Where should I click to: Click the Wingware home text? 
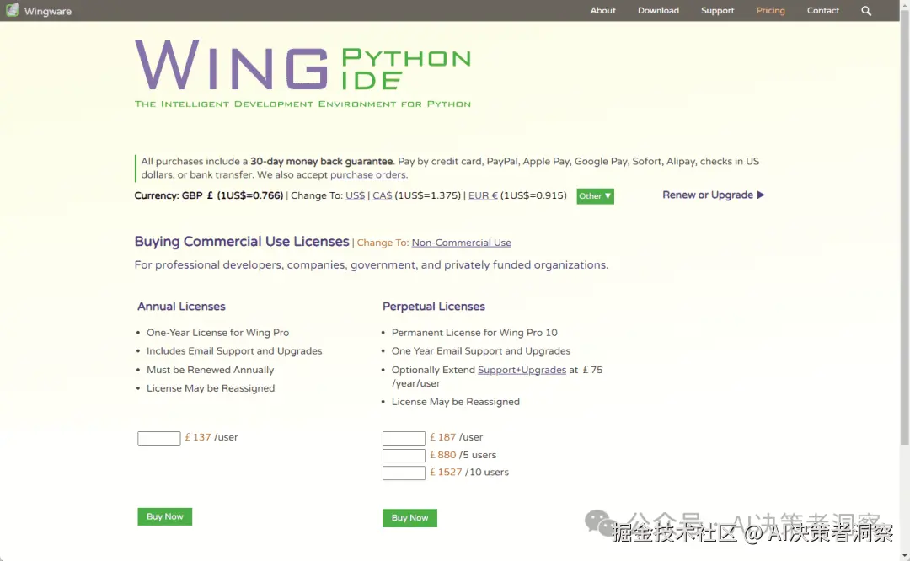tap(47, 11)
